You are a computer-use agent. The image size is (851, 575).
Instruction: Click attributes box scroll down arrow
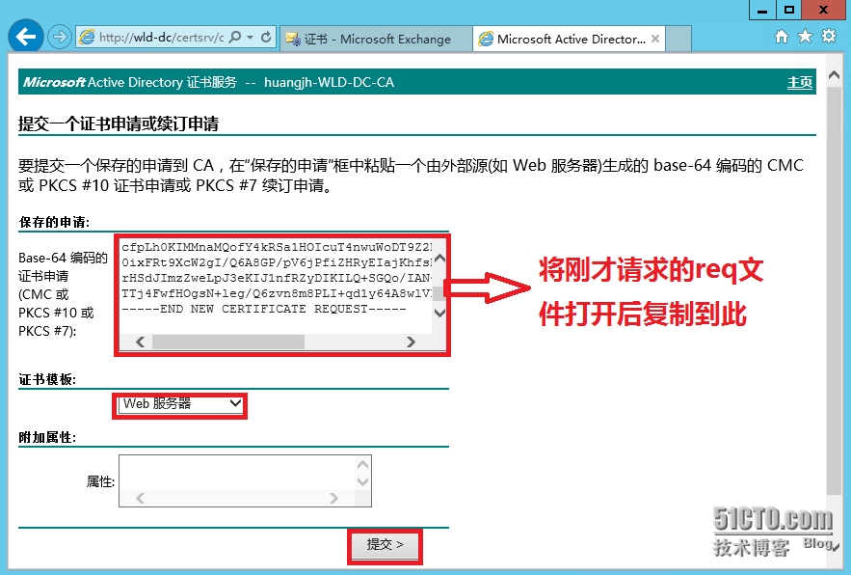tap(362, 481)
